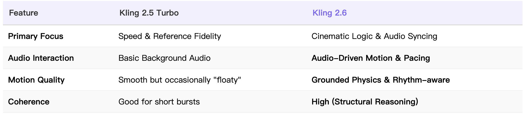Select the Cinematic Logic & Audio Syncing cell

click(374, 36)
